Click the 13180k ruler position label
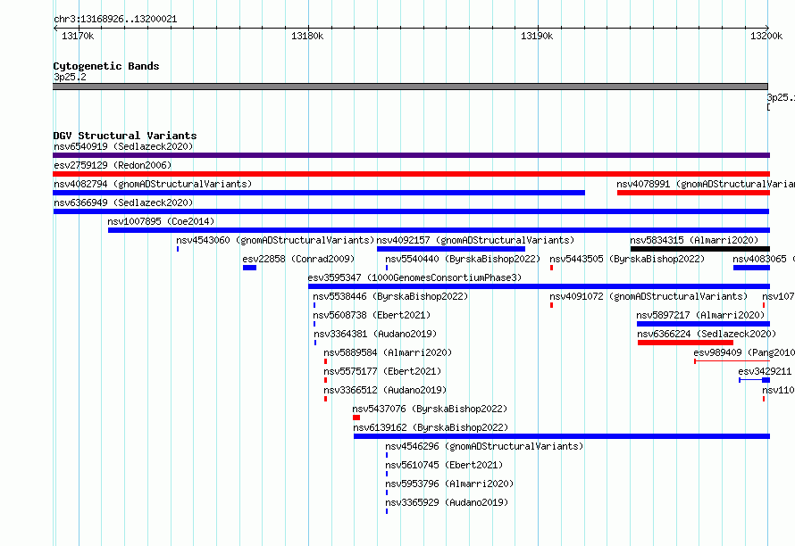Viewport: 795px width, 546px height. pos(307,36)
